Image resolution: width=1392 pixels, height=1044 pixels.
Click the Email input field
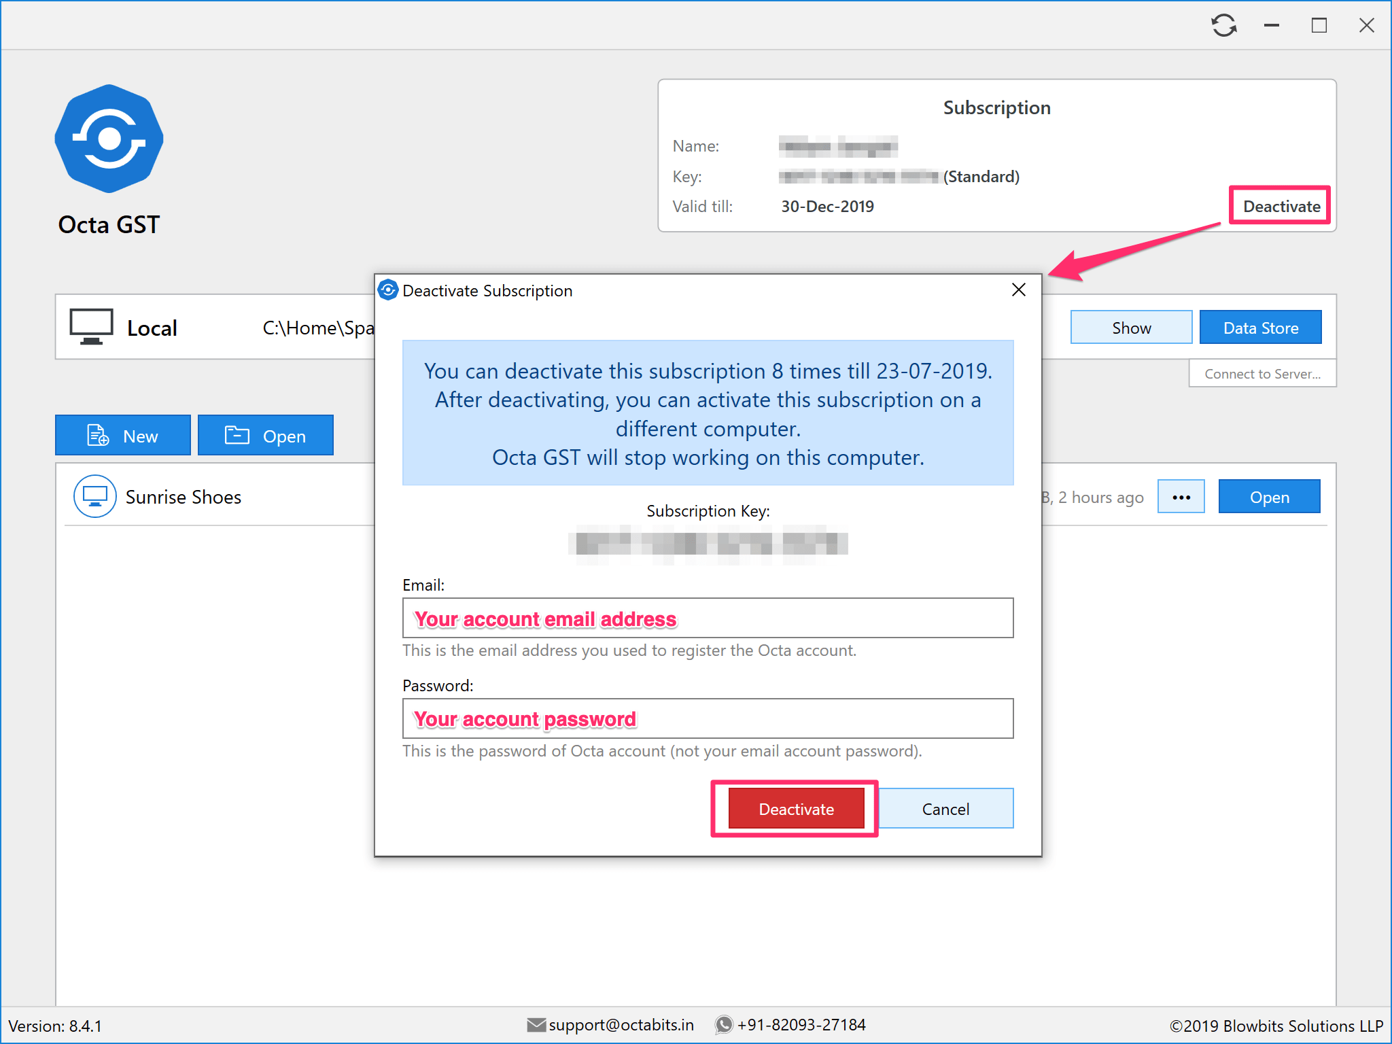click(x=708, y=618)
